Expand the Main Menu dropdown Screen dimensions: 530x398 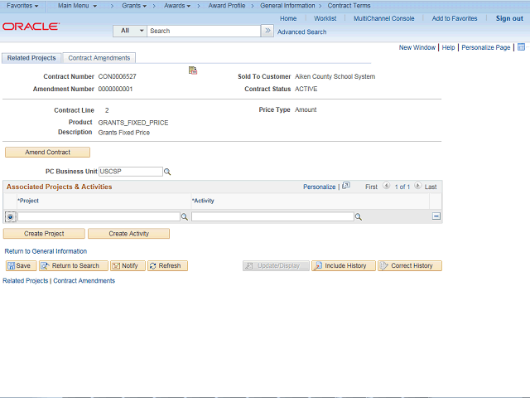click(x=77, y=6)
